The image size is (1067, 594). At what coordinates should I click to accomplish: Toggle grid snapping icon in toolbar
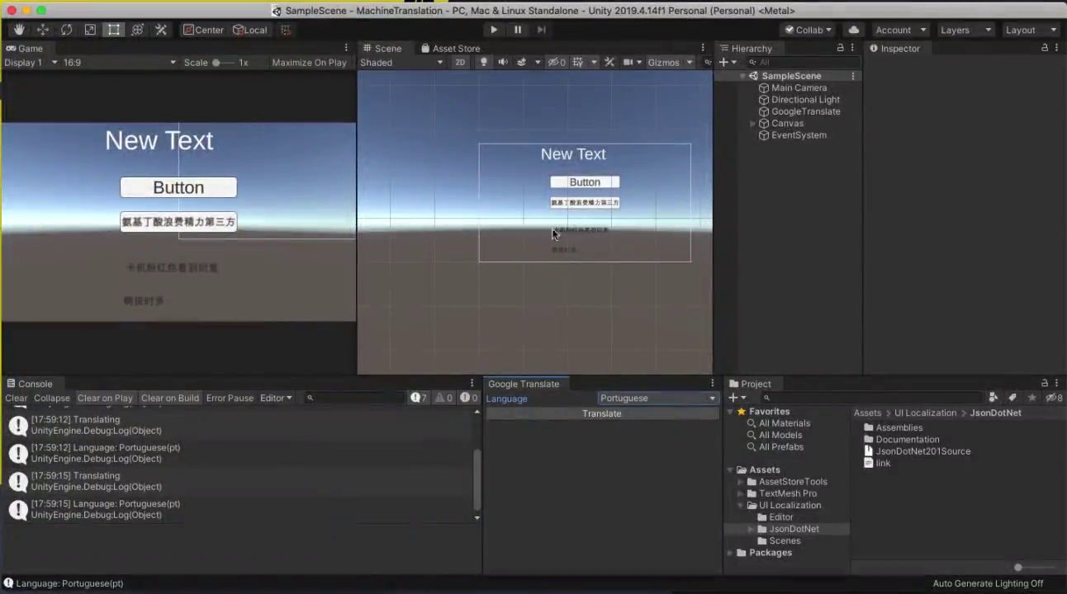[x=286, y=30]
